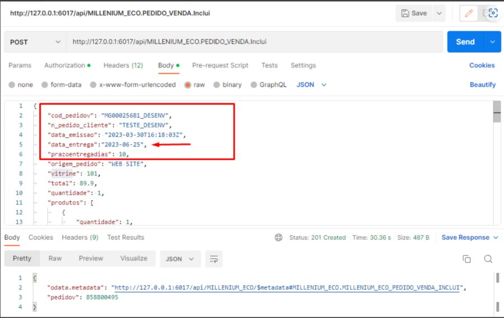This screenshot has height=318, width=504.
Task: Choose the binary body option
Action: click(216, 85)
